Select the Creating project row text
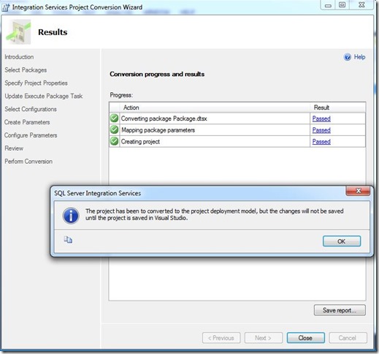The width and height of the screenshot is (379, 354). point(140,142)
